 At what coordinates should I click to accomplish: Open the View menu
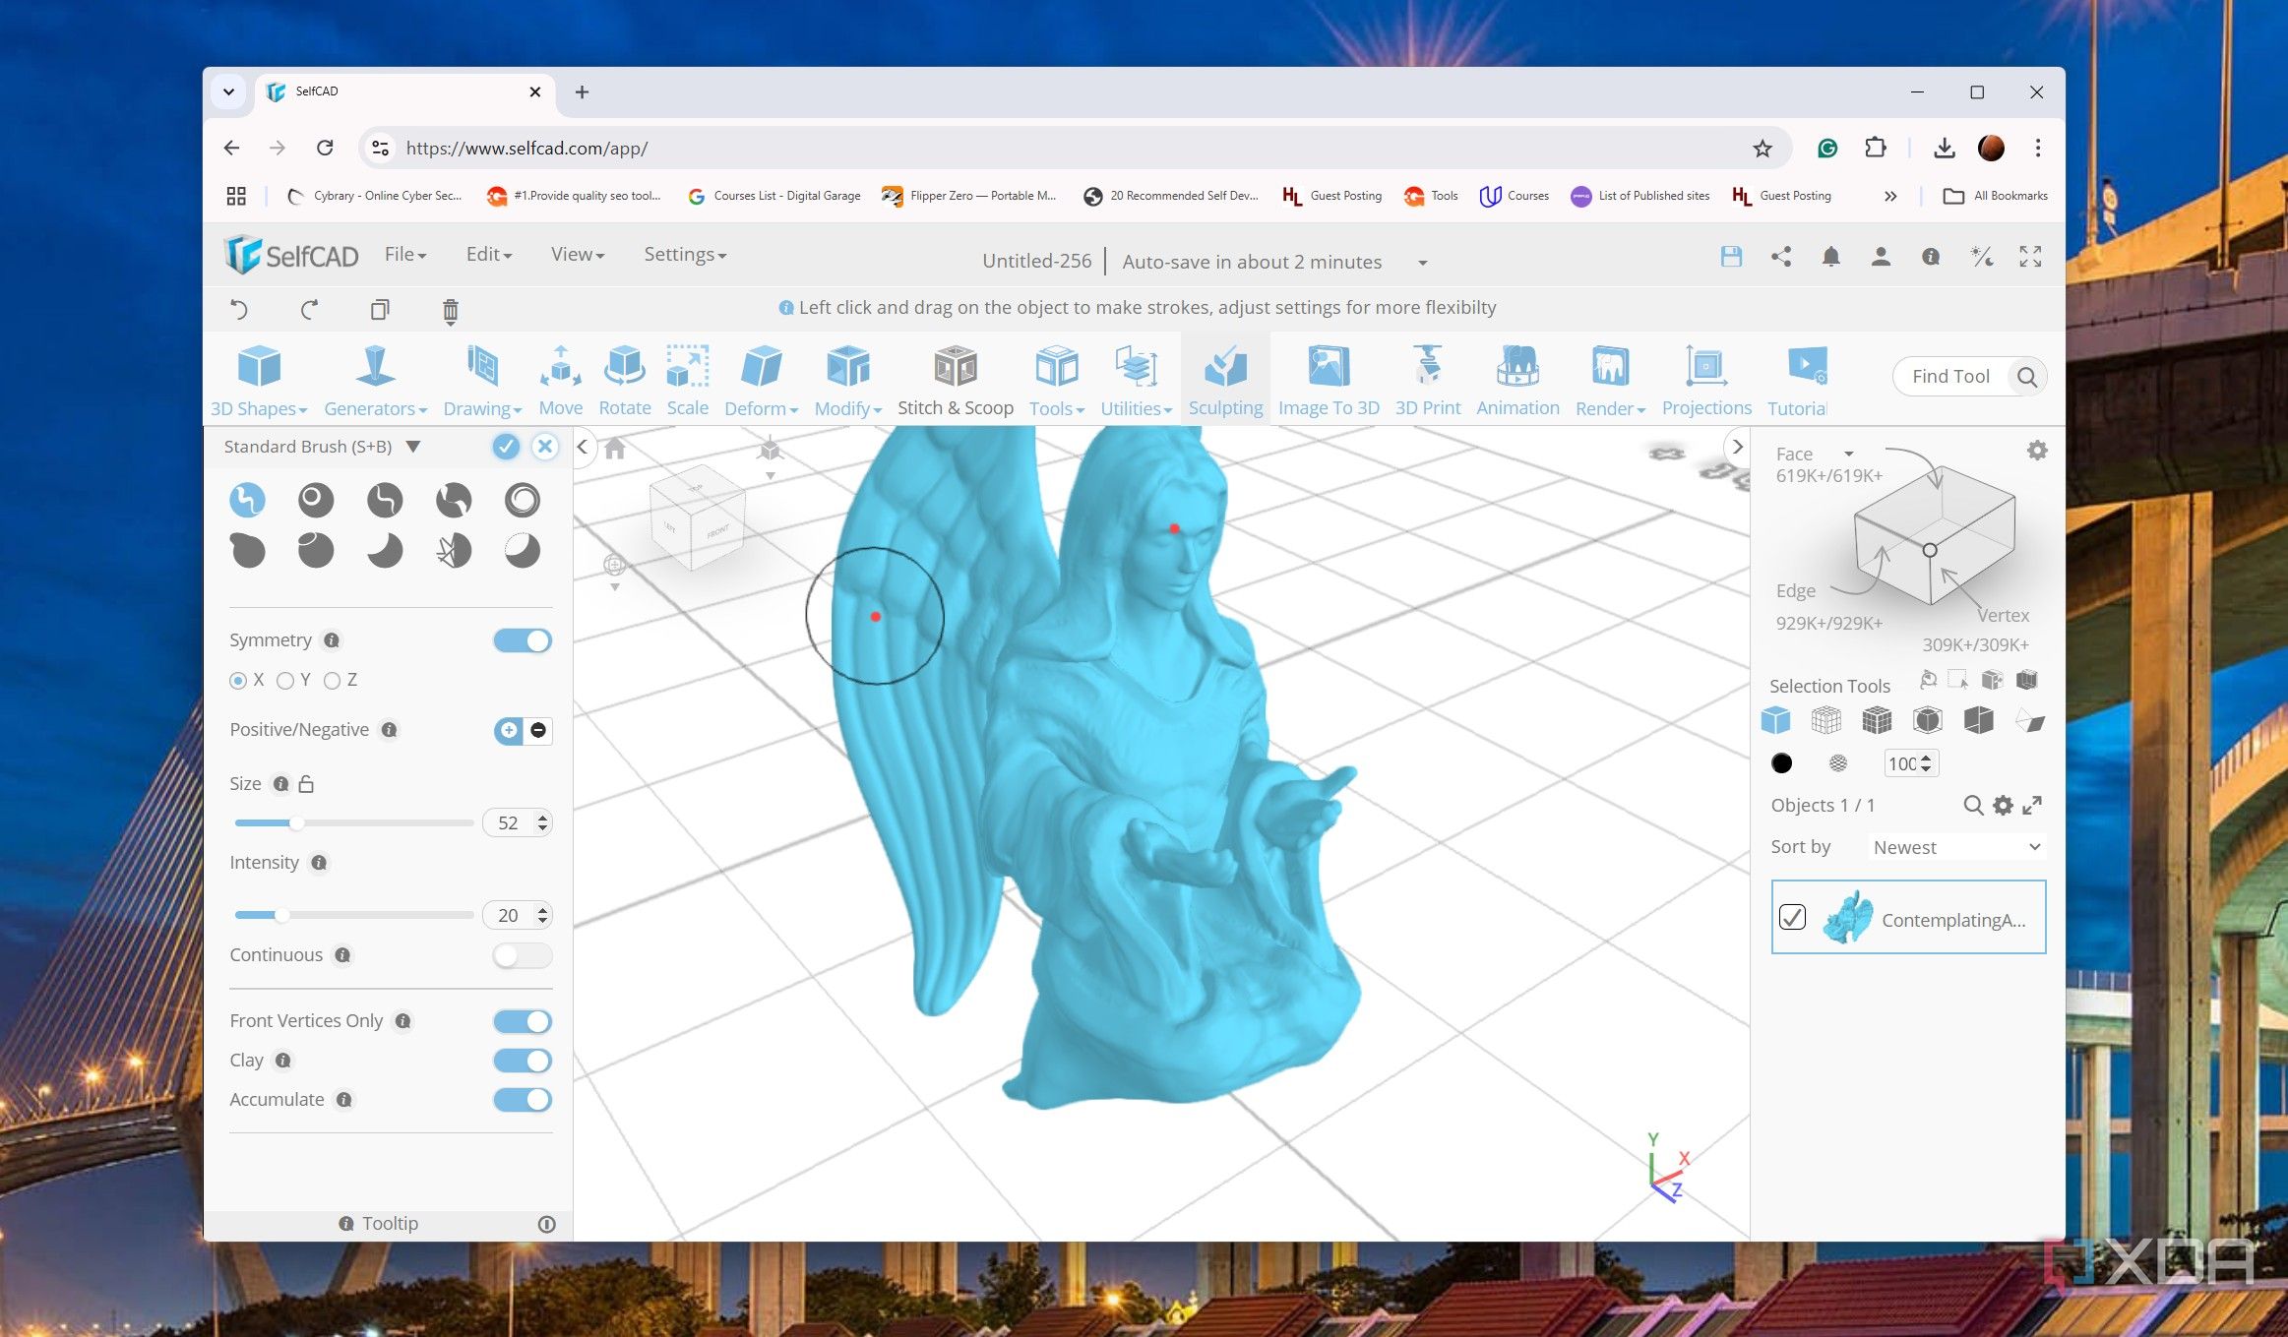tap(578, 255)
